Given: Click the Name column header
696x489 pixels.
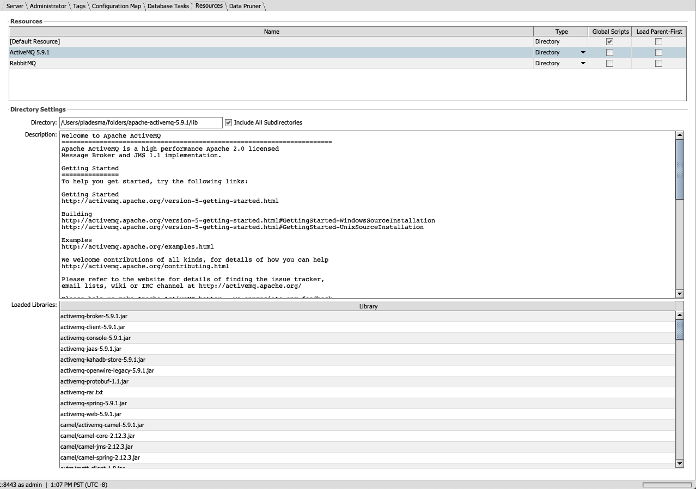Looking at the screenshot, I should 271,32.
